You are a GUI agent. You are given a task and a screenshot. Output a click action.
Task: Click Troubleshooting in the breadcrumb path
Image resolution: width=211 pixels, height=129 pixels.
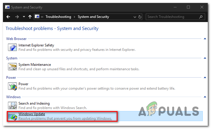pos(58,17)
